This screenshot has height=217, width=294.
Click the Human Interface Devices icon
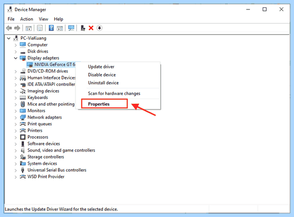[x=23, y=78]
